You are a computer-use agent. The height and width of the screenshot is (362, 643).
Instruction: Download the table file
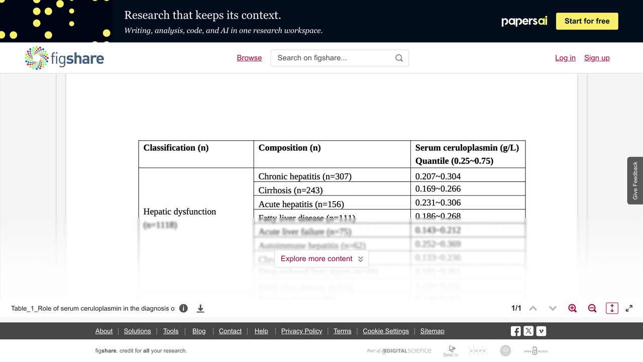coord(200,308)
